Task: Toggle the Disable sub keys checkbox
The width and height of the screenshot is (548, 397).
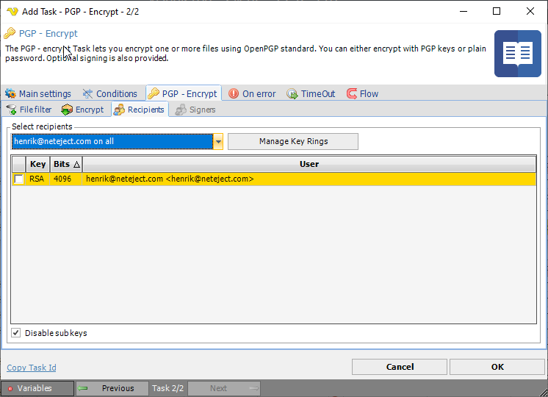Action: coord(16,333)
